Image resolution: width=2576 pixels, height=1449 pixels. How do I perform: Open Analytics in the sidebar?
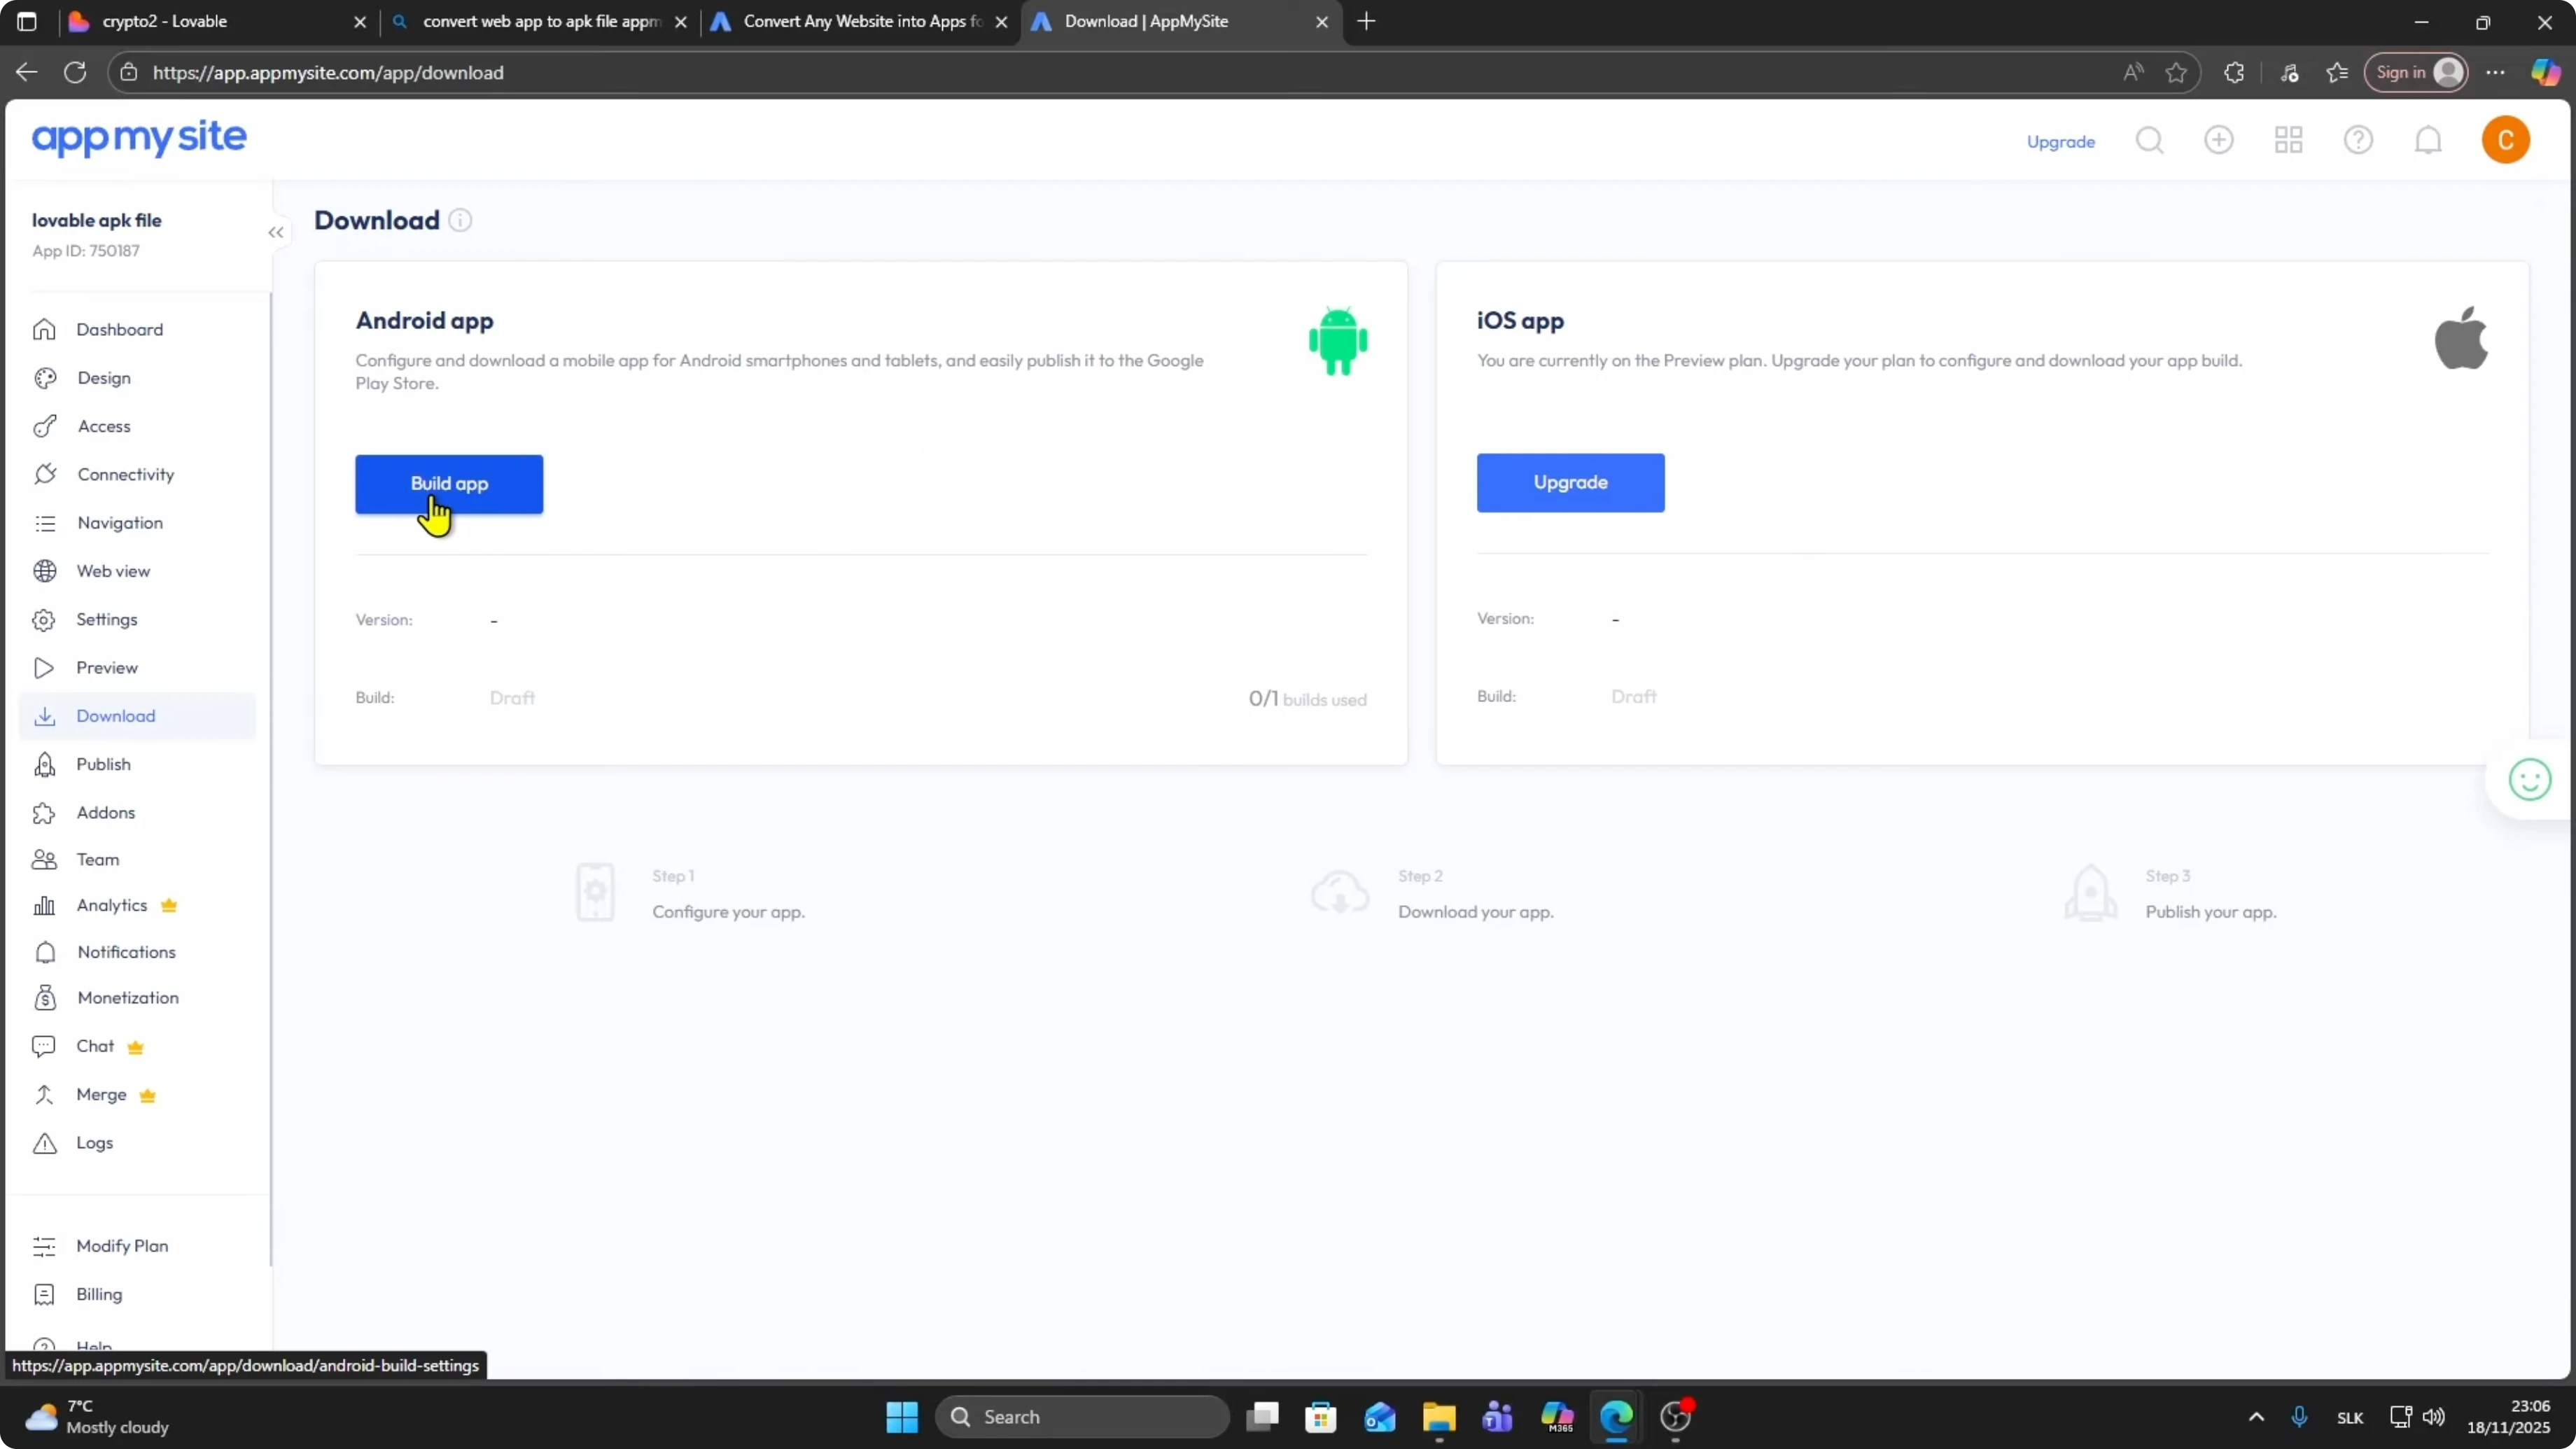click(x=137, y=906)
